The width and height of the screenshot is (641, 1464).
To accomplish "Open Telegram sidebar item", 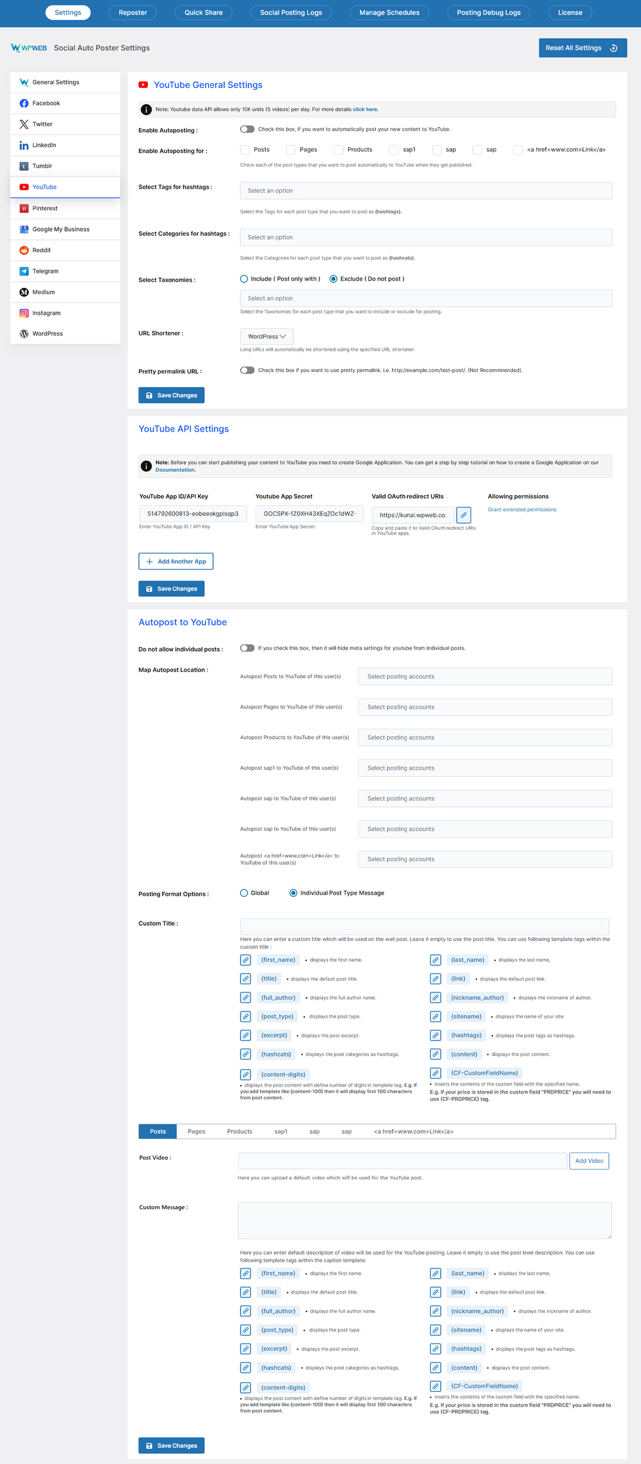I will click(x=65, y=271).
